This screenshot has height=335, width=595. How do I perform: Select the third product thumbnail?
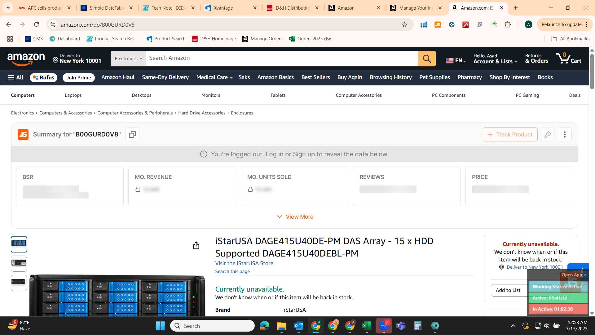pyautogui.click(x=19, y=283)
